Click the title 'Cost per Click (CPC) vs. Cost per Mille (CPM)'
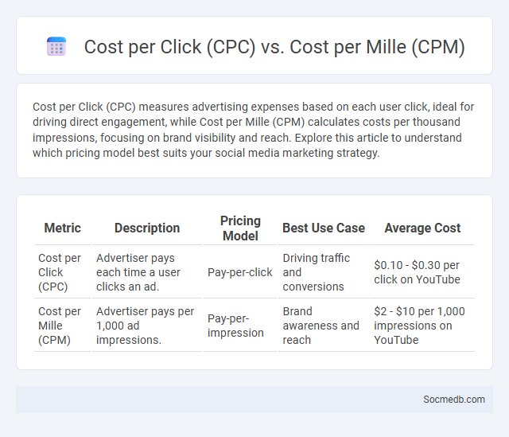The height and width of the screenshot is (437, 509). (x=274, y=46)
